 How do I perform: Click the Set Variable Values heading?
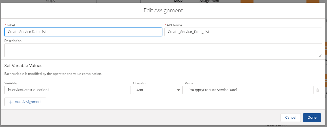23,66
